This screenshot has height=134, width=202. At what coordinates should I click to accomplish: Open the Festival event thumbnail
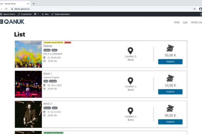tap(28, 54)
